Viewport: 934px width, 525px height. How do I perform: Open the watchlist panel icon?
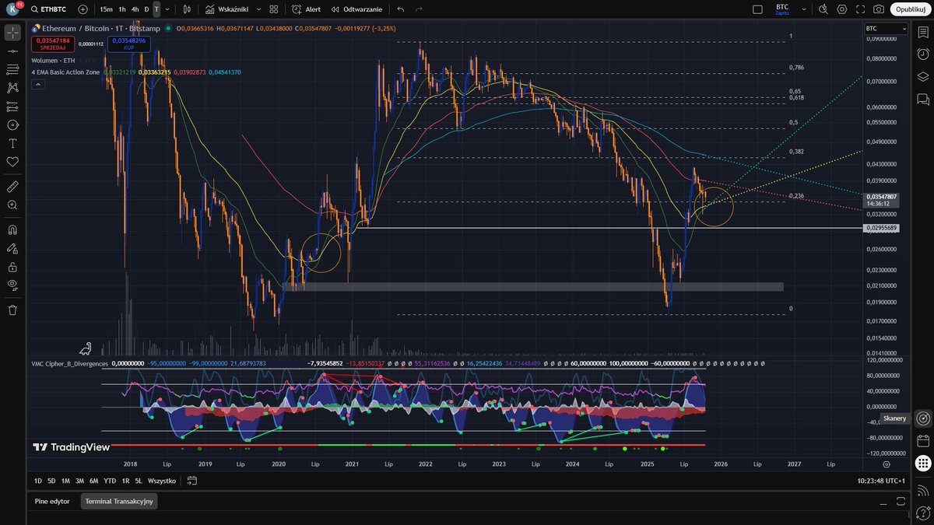point(923,33)
